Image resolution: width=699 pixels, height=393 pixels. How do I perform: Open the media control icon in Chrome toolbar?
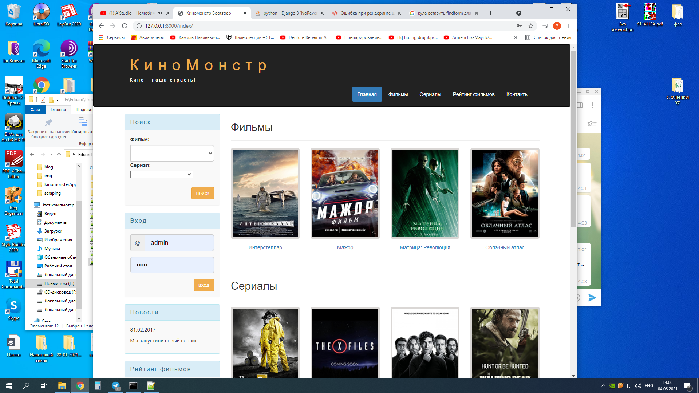[x=545, y=26]
